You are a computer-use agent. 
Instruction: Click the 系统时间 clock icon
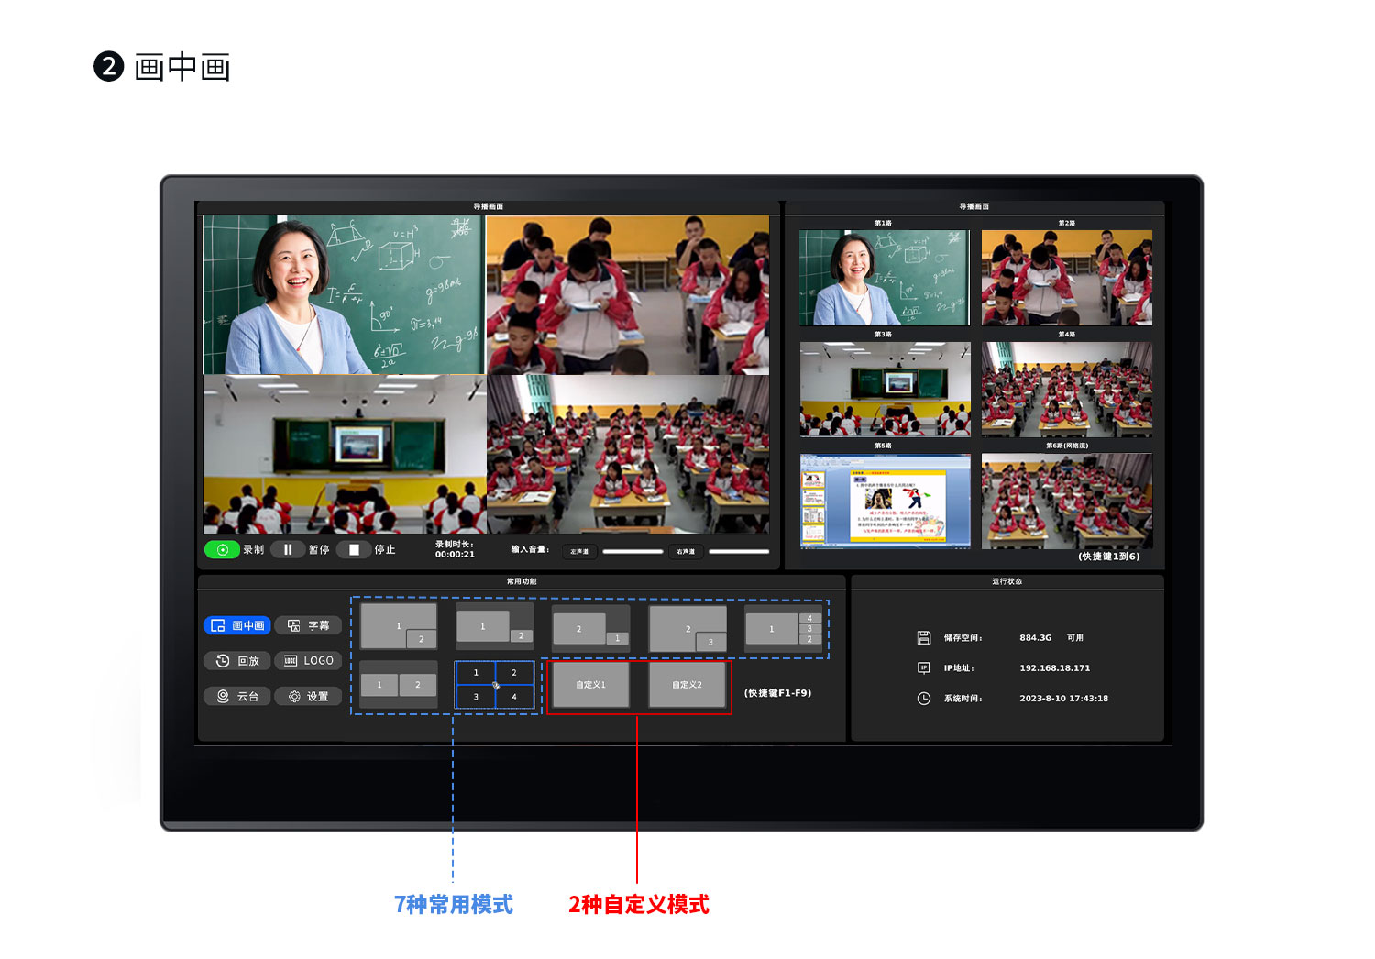pyautogui.click(x=924, y=699)
